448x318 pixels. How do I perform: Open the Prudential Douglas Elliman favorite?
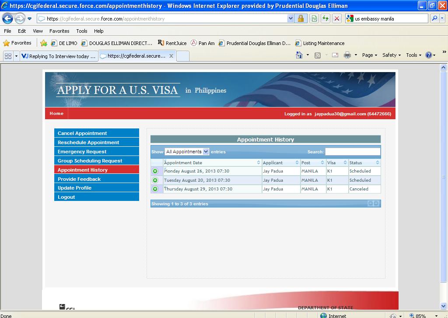click(255, 43)
